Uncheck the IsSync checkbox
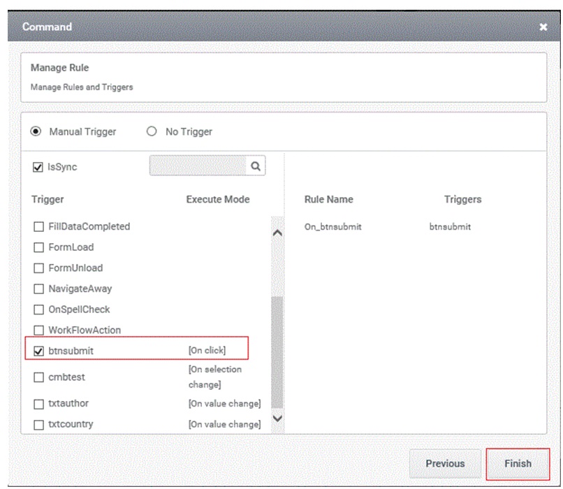This screenshot has height=489, width=563. tap(38, 168)
